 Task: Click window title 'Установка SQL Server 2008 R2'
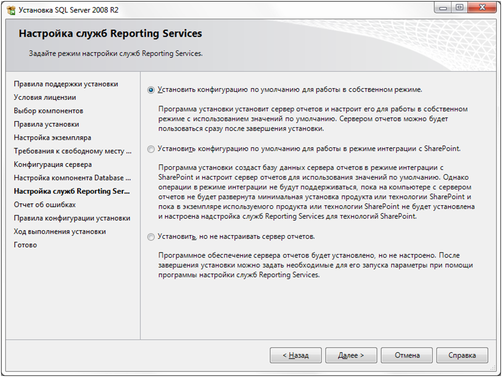tap(68, 10)
